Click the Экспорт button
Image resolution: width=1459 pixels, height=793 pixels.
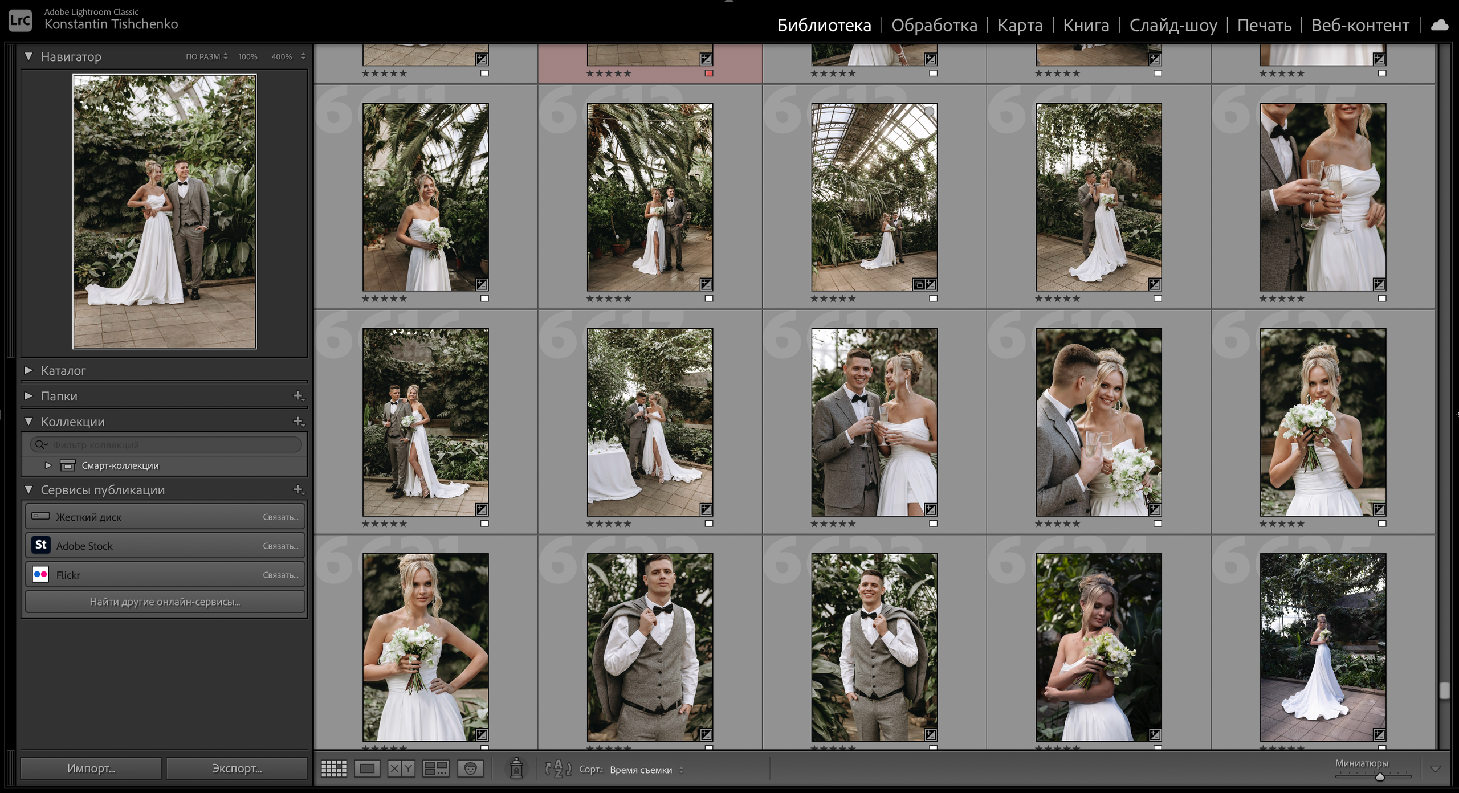(237, 768)
